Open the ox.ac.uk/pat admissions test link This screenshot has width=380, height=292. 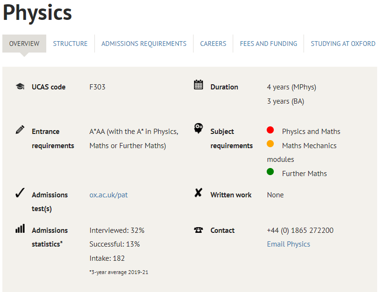coord(109,195)
